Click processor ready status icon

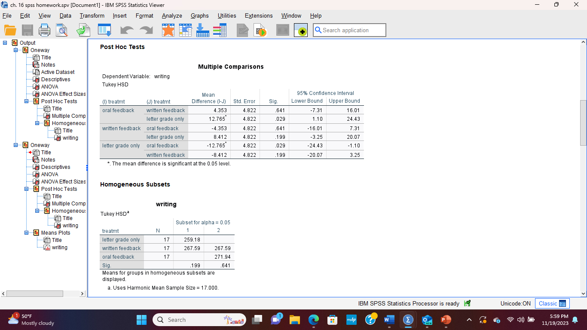click(468, 303)
